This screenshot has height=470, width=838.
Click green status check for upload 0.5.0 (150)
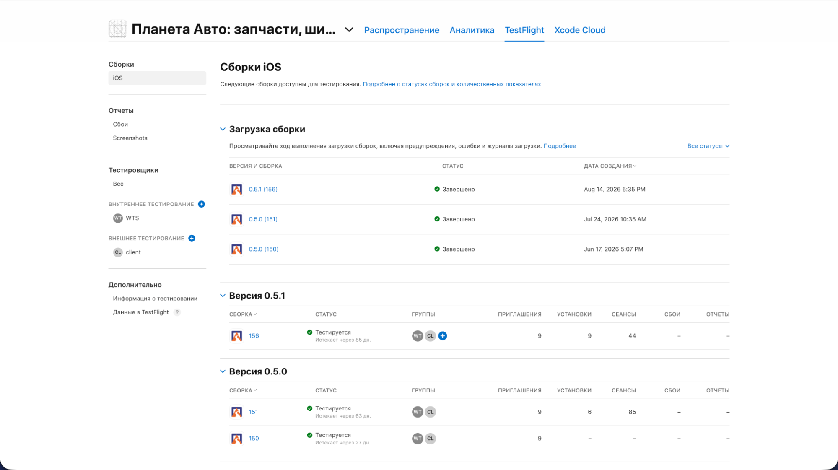click(x=437, y=249)
